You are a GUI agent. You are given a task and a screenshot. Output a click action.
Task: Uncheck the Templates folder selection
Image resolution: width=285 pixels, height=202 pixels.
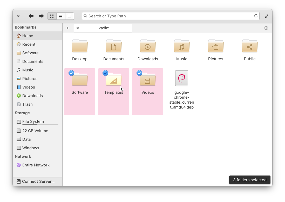pyautogui.click(x=105, y=73)
